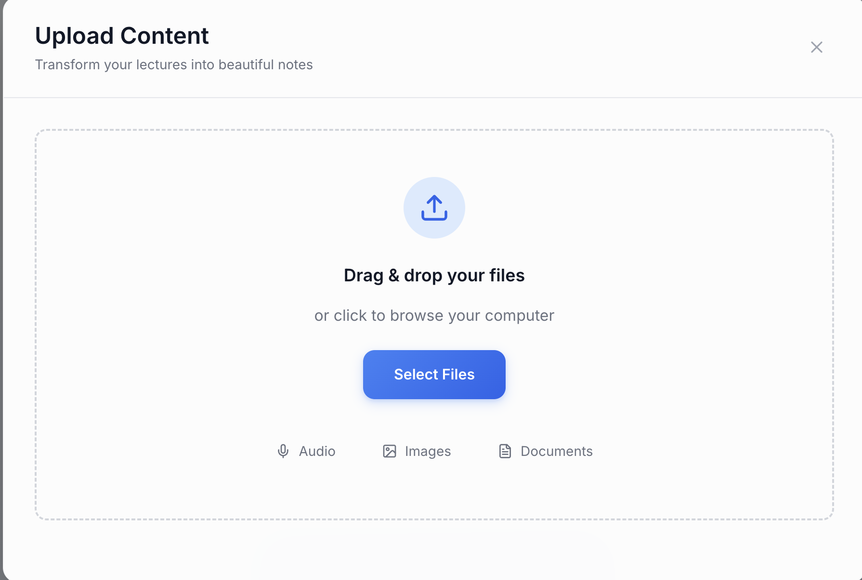Click the Upload Content title
862x580 pixels.
tap(122, 36)
